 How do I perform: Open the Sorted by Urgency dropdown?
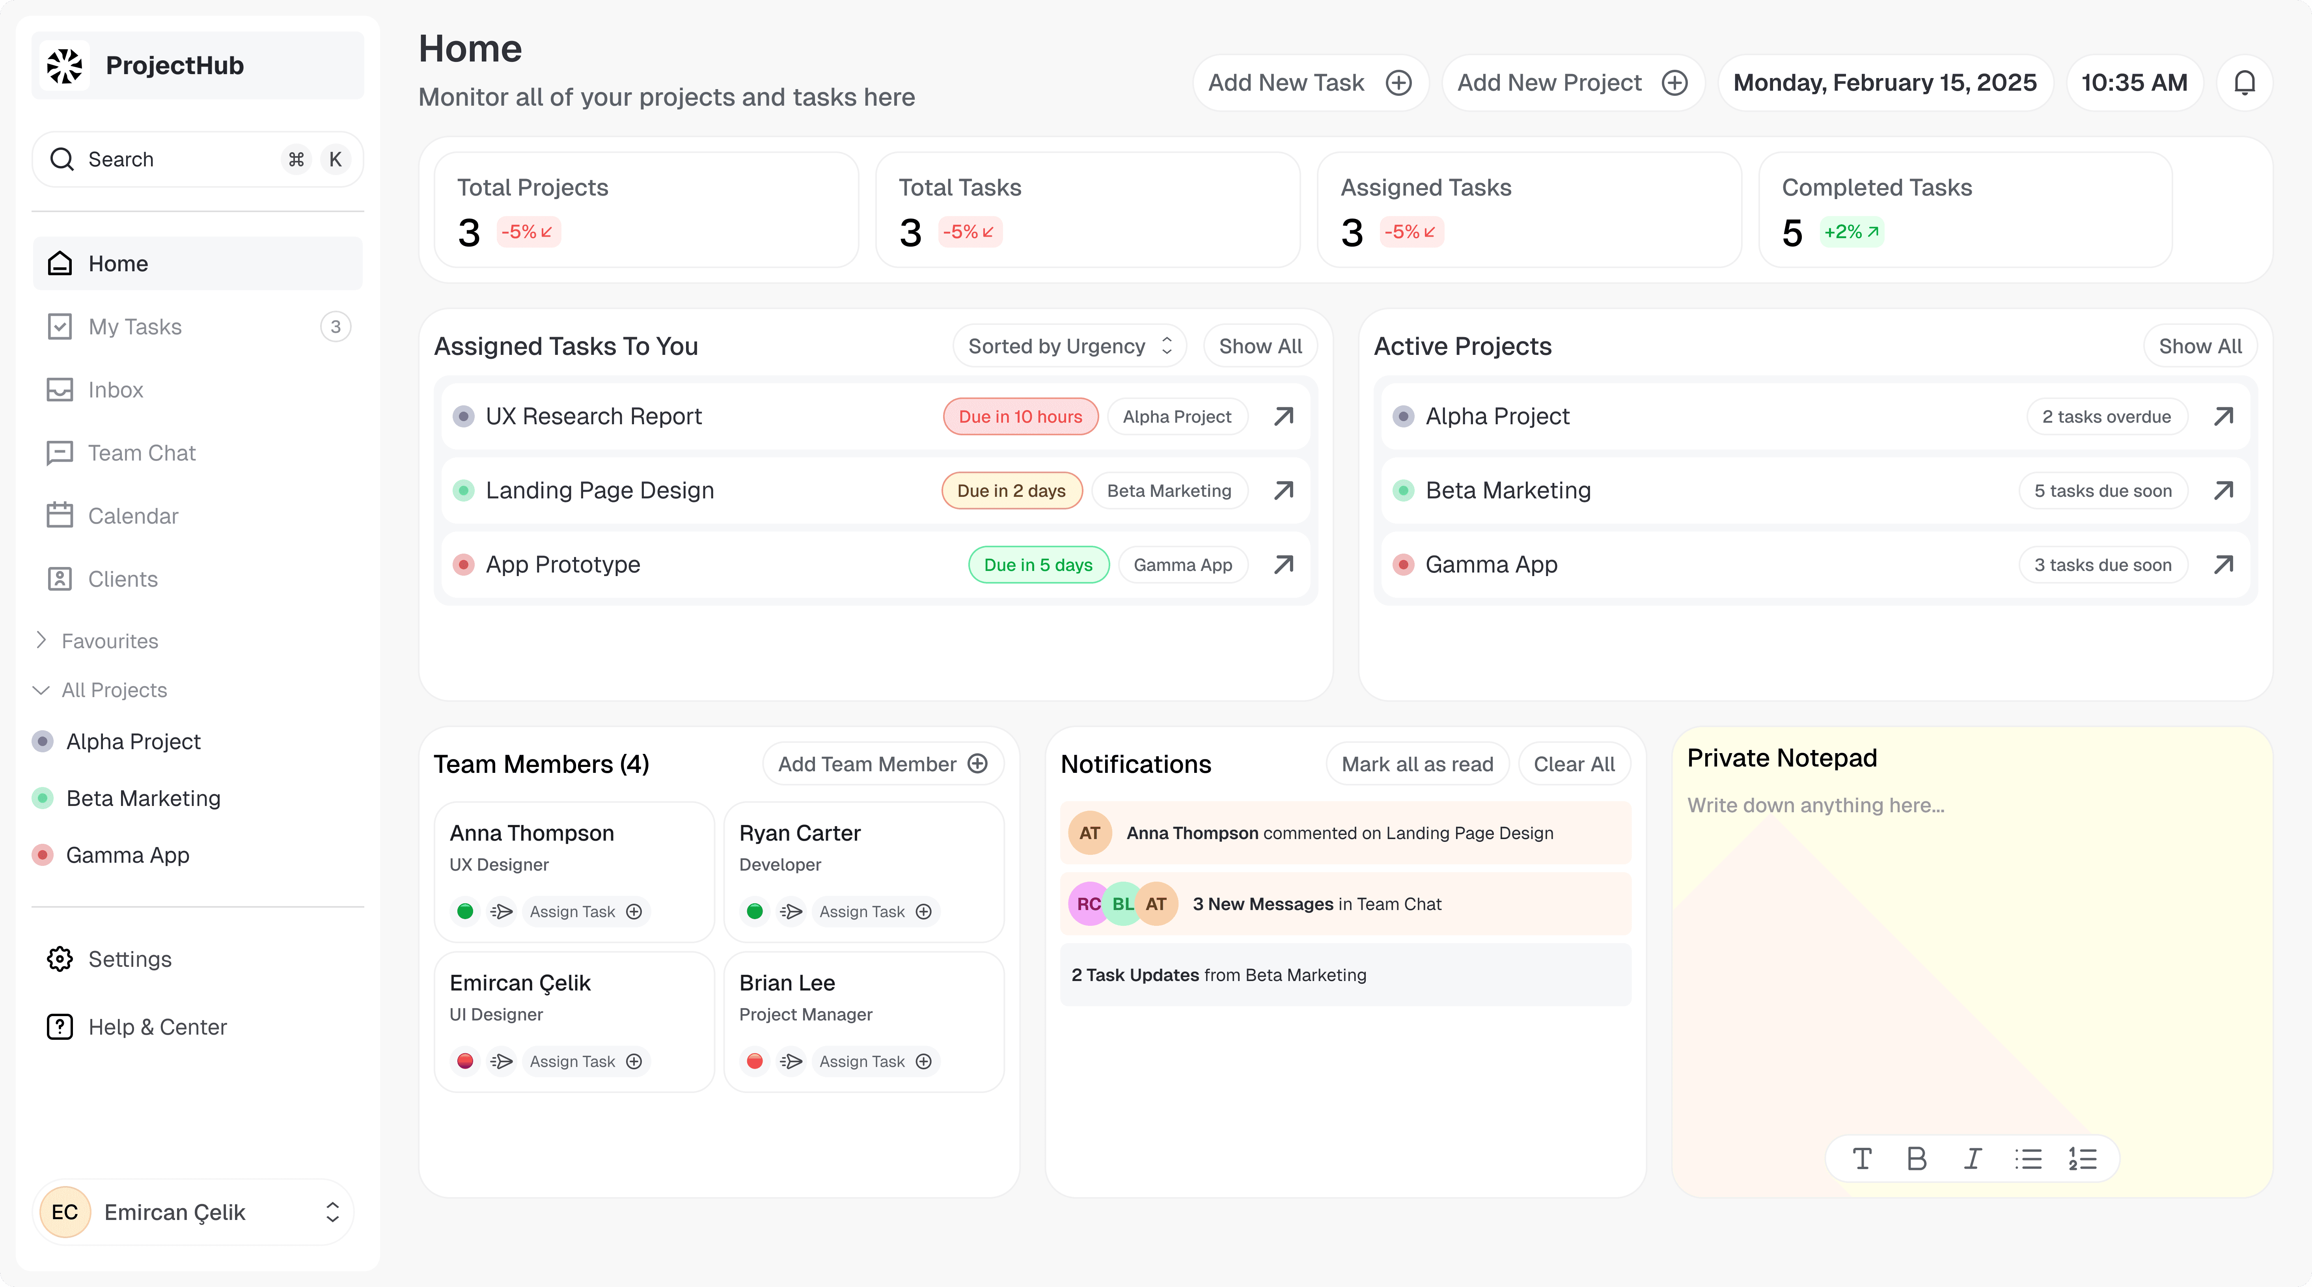click(1069, 347)
